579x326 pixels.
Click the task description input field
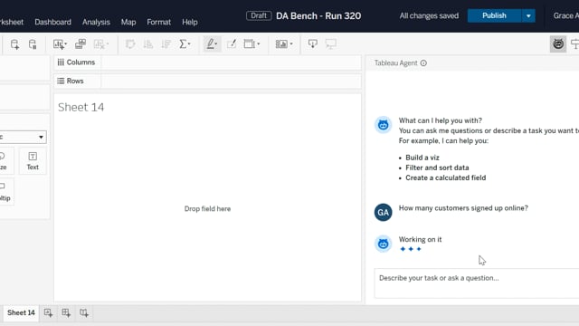click(477, 283)
